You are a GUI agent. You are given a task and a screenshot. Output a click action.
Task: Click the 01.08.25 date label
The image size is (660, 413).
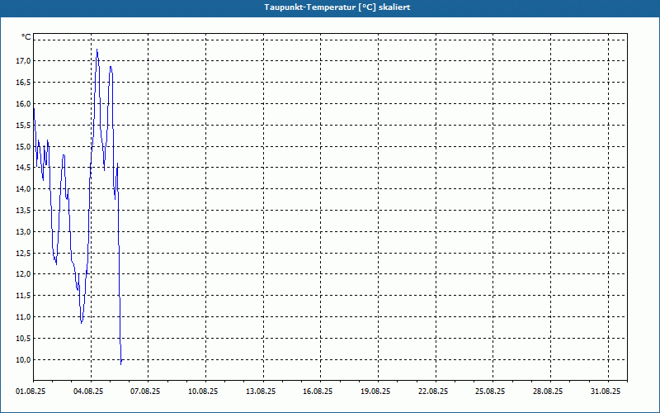pos(31,392)
